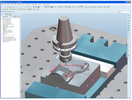Switch to the second navigator tab with folder icon
132x100 pixels.
click(6, 15)
